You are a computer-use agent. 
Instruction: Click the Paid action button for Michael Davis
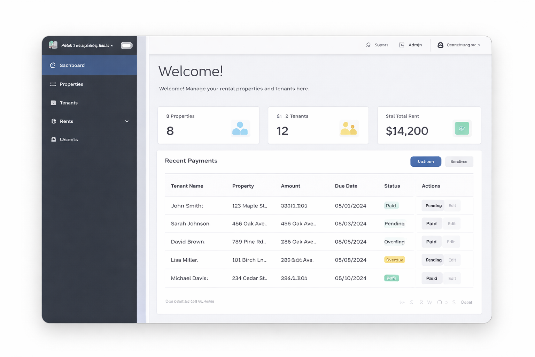[x=432, y=278]
